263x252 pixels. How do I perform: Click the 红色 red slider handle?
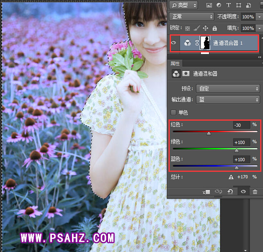209,133
